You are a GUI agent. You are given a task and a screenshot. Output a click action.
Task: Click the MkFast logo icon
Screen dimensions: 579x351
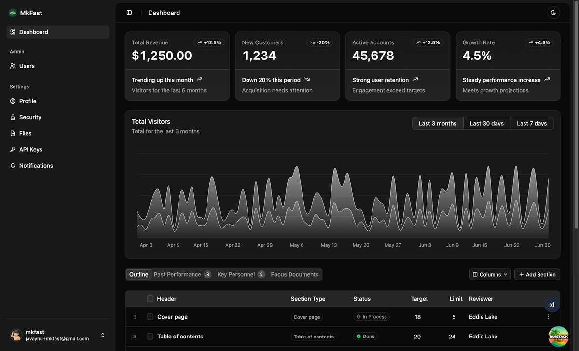pyautogui.click(x=13, y=13)
